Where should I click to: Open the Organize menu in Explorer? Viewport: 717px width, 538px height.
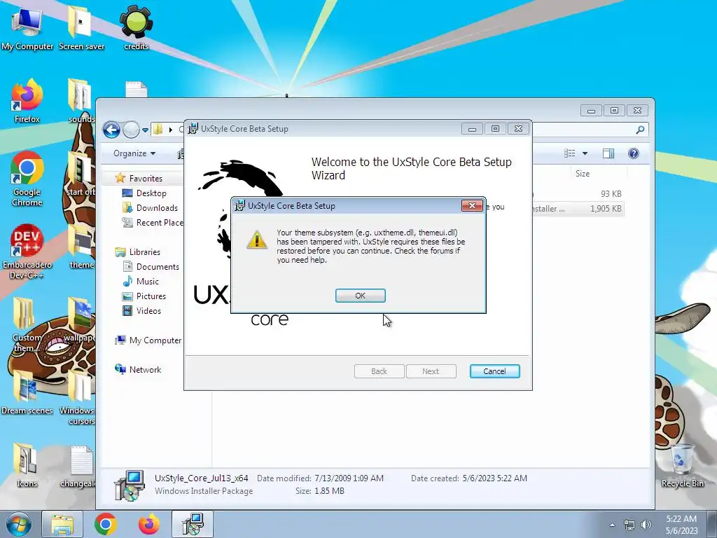coord(134,153)
